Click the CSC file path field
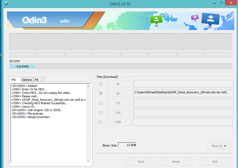The width and height of the screenshot is (238, 168). (x=183, y=112)
